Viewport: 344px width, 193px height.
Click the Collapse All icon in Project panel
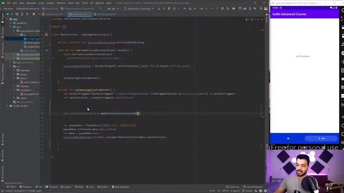(27, 14)
